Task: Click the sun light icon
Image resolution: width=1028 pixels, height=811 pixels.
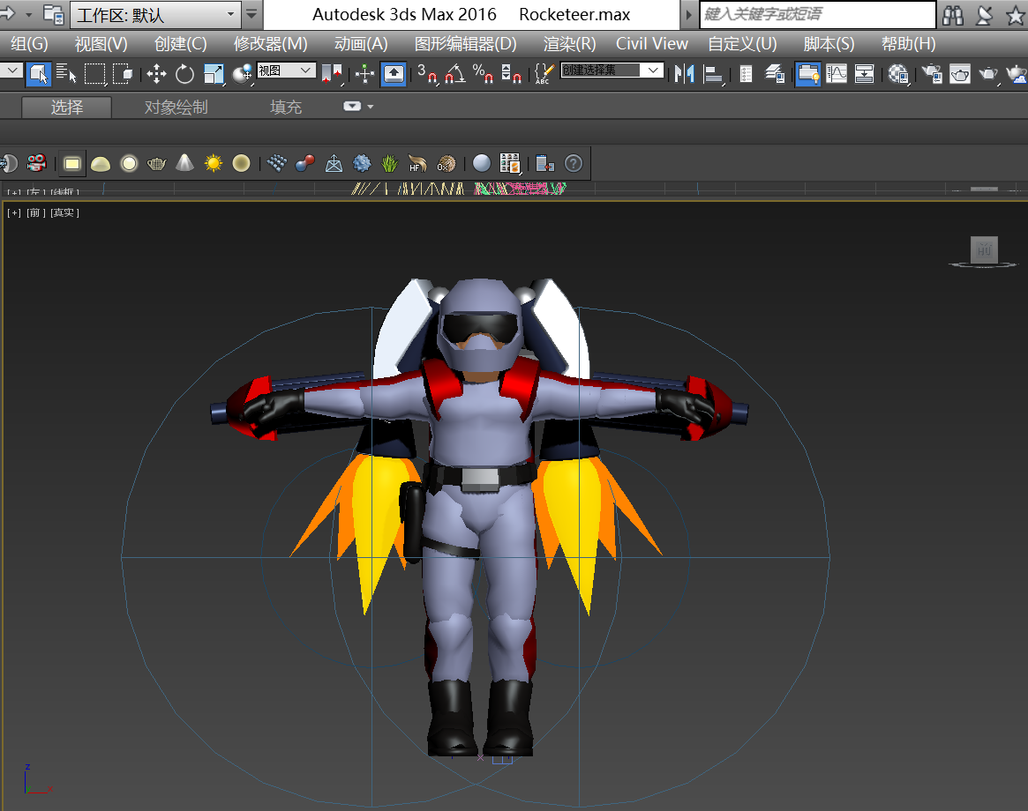Action: tap(214, 163)
